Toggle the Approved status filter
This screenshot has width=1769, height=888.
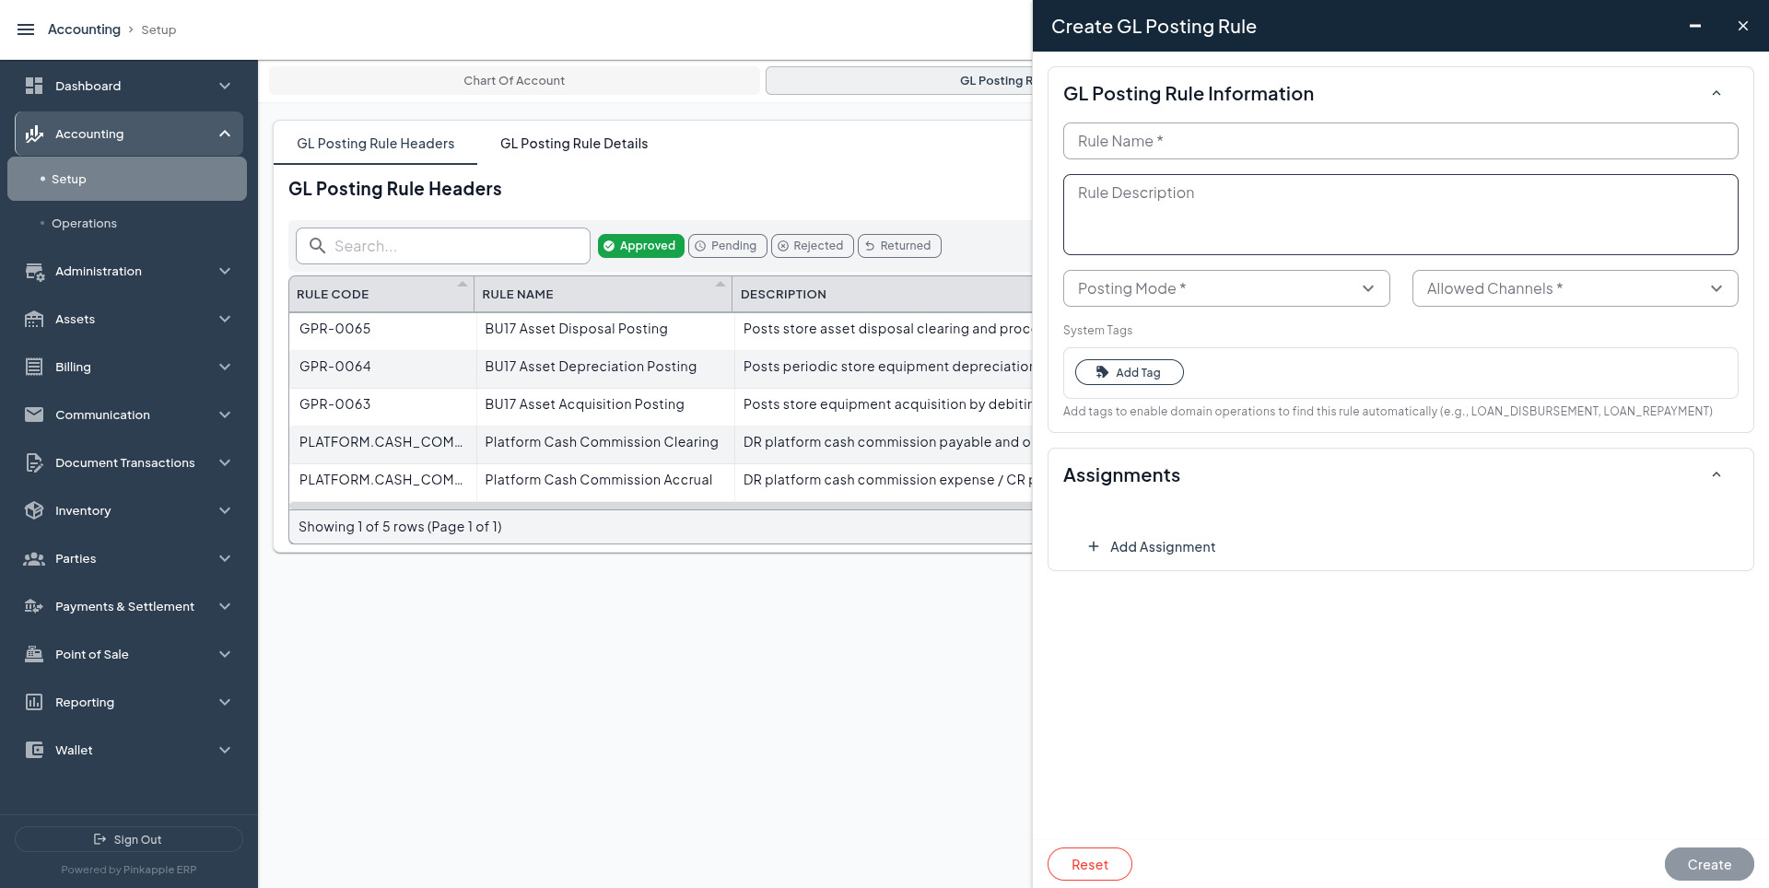[640, 246]
